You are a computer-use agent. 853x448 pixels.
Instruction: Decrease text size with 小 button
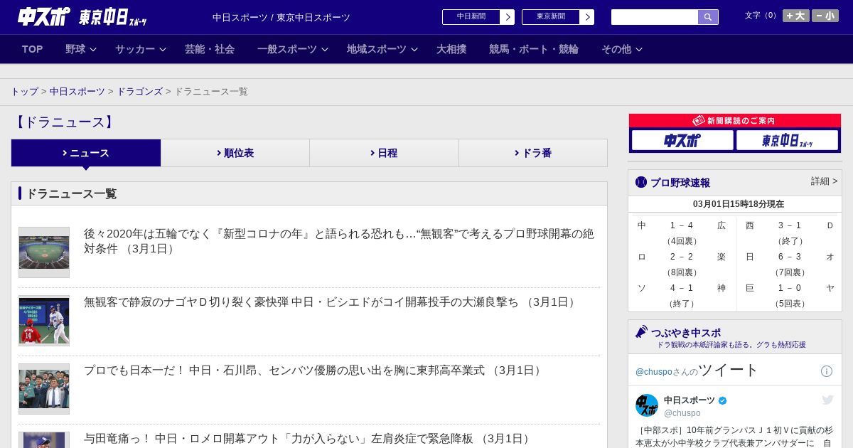tap(825, 16)
